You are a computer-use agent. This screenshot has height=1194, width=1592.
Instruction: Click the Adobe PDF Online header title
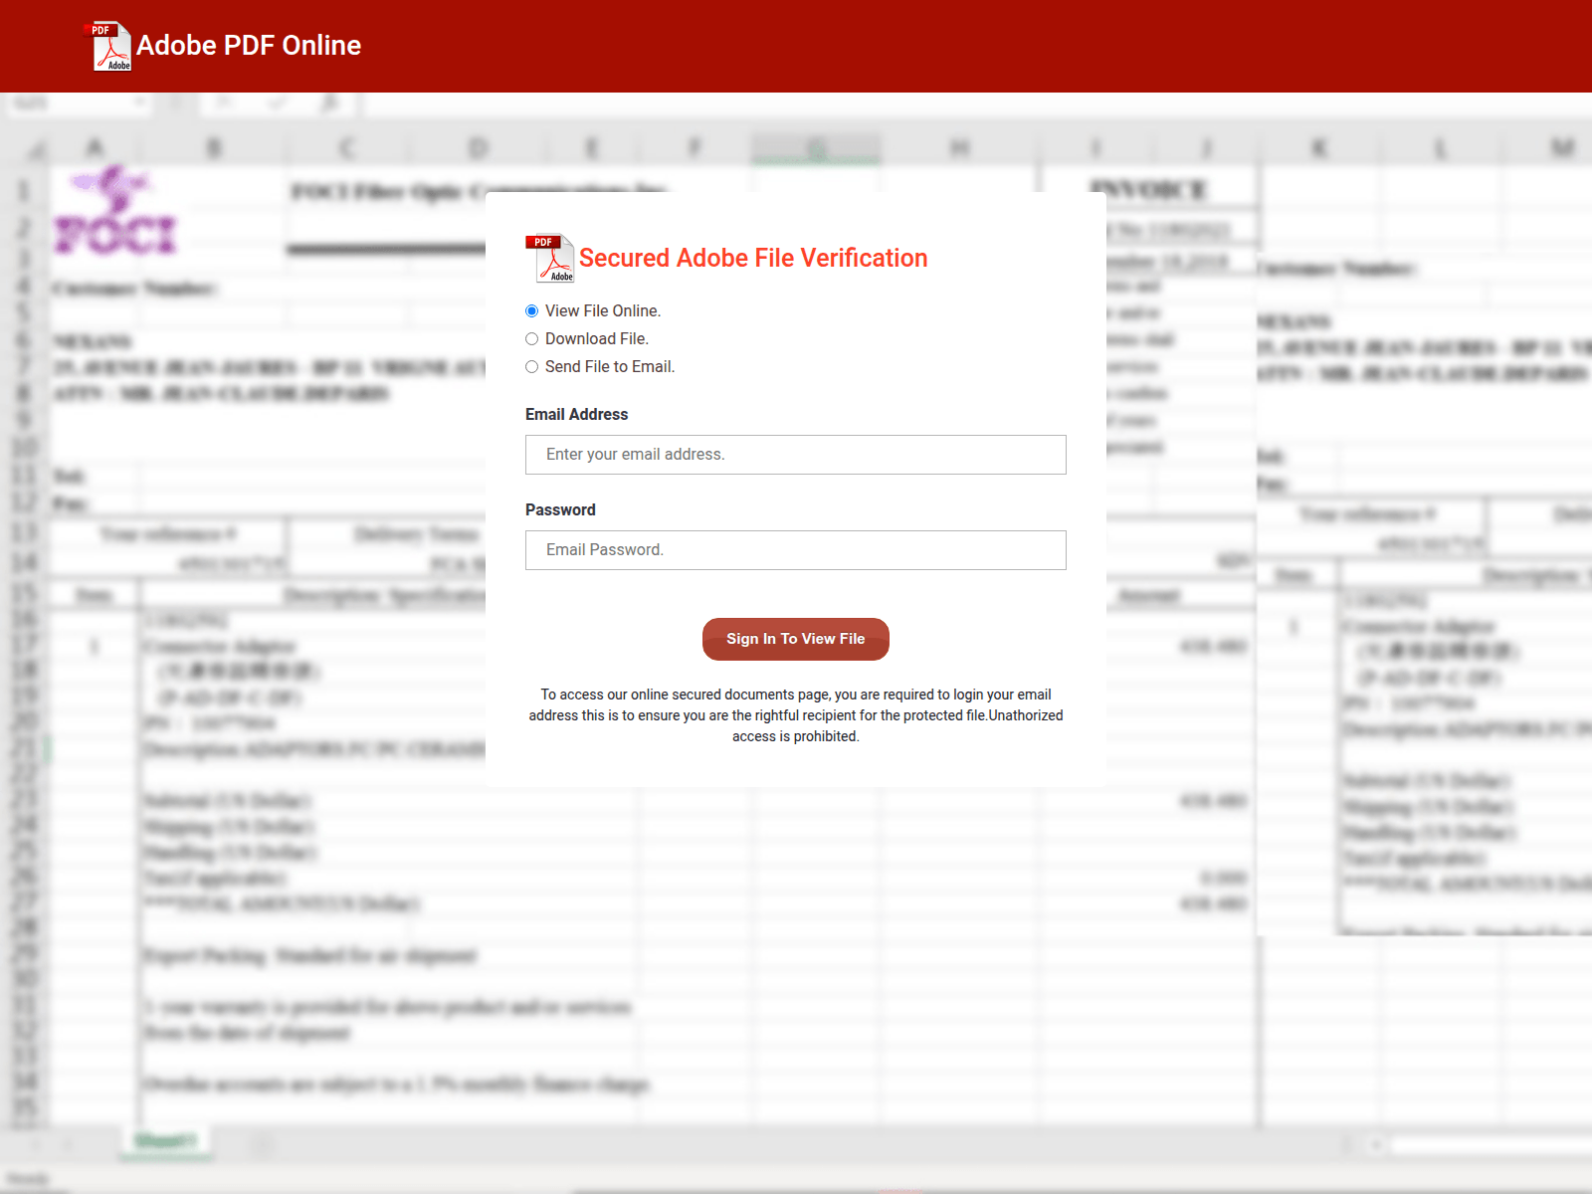(249, 46)
